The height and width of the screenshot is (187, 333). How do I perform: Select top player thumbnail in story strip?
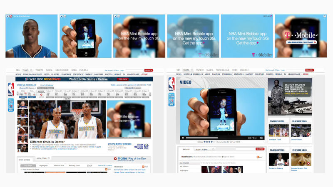coord(22,105)
